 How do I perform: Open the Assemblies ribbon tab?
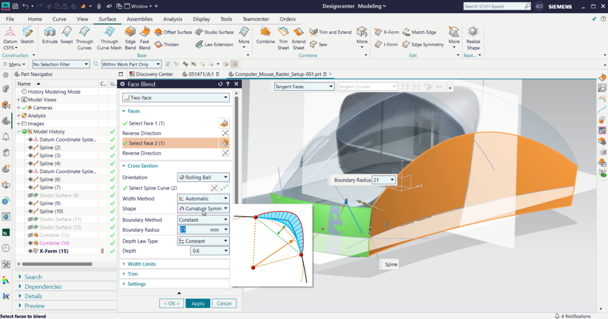(140, 19)
